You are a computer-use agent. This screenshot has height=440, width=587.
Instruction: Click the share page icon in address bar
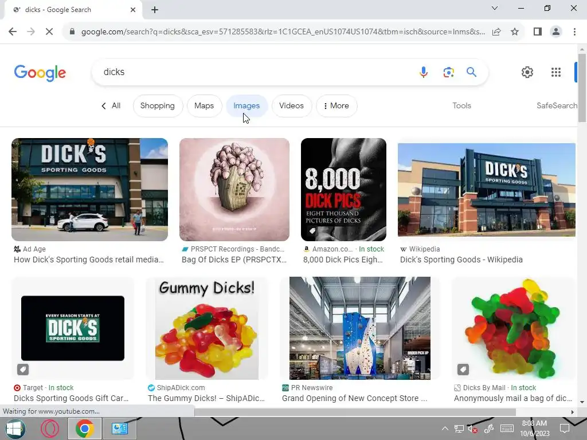pos(496,32)
